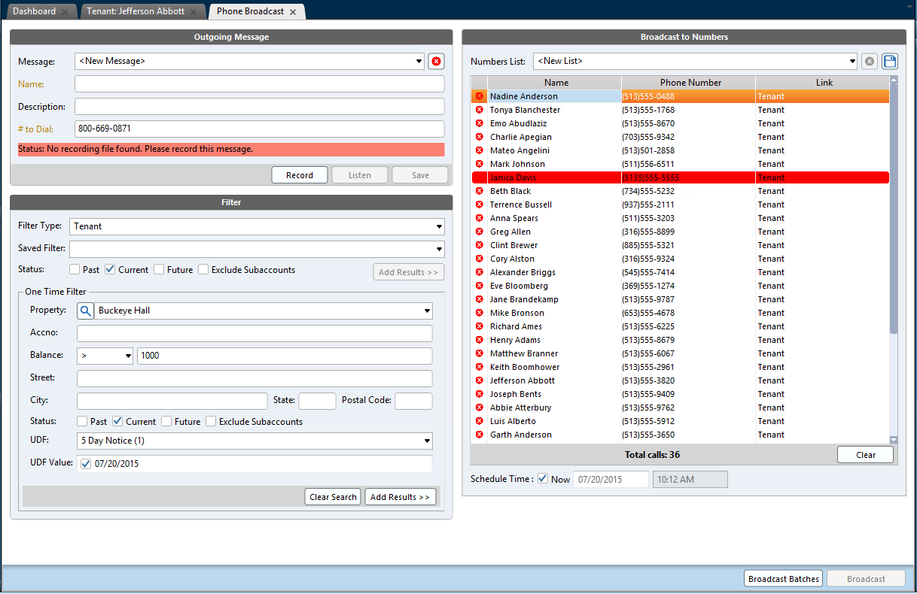Close the Phone Broadcast tab with X

pos(293,12)
